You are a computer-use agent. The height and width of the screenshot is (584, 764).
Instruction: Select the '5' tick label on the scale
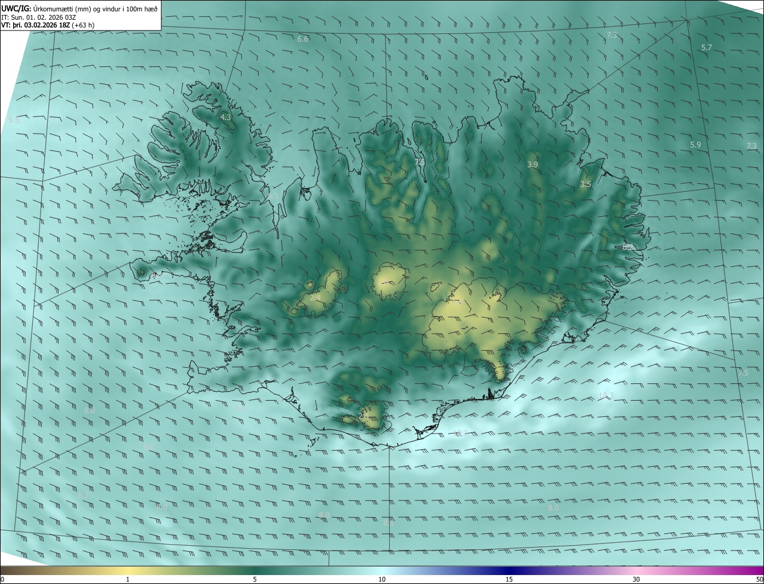[255, 579]
